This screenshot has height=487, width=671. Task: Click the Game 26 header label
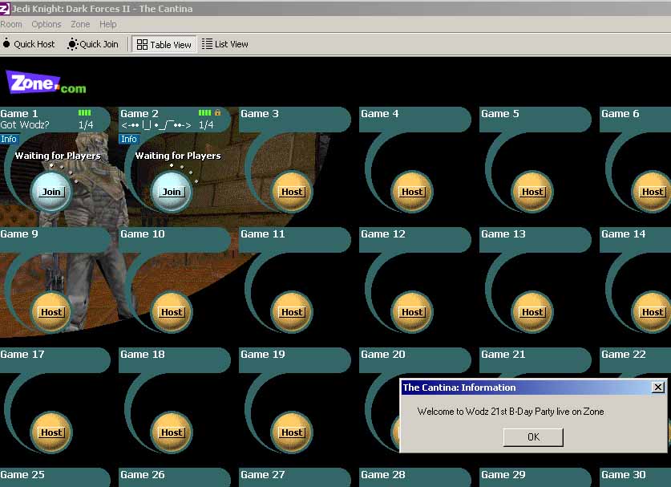143,475
